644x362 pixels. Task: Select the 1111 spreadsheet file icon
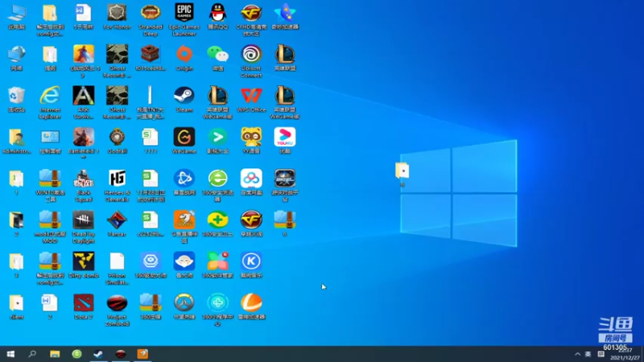point(151,142)
